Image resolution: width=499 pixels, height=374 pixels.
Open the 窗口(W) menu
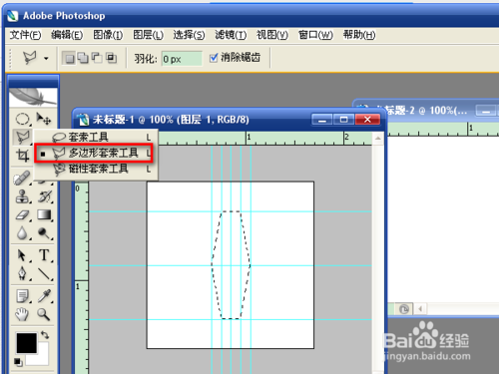[x=315, y=35]
